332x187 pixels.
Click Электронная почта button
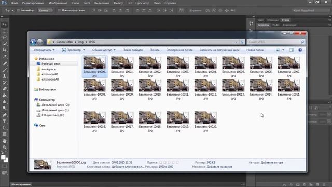pos(179,50)
